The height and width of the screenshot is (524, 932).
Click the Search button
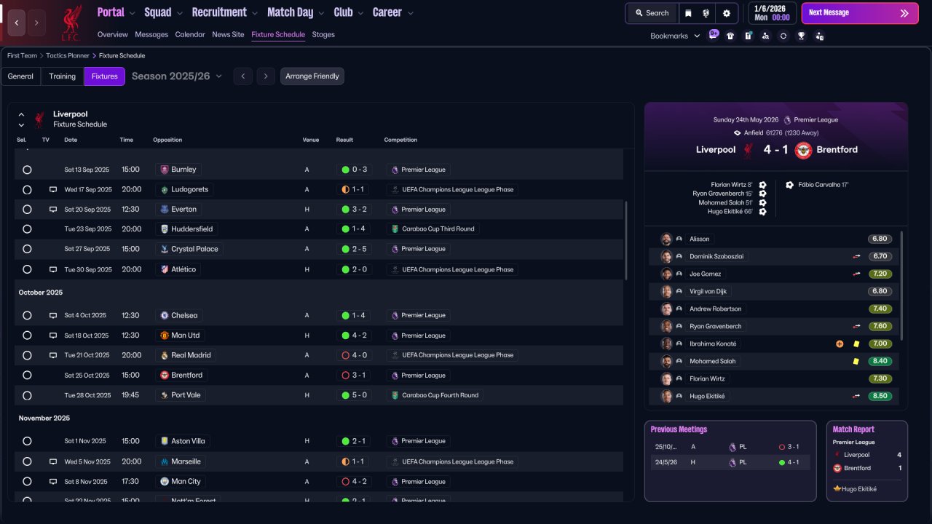tap(652, 13)
